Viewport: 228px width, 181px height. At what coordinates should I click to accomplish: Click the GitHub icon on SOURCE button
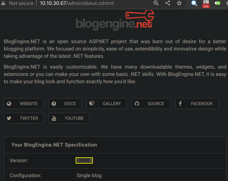point(137,104)
